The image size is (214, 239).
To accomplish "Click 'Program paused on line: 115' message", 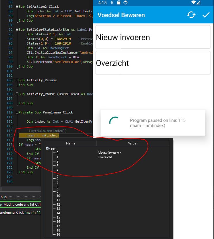I will (158, 120).
